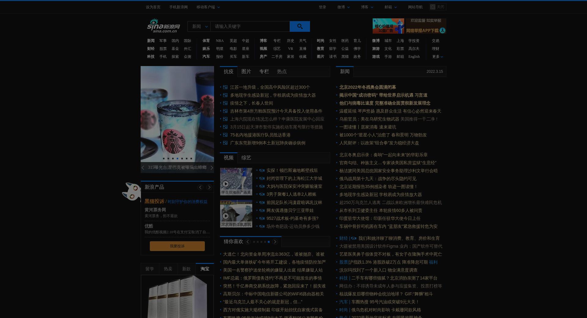Open 网站导航 link
This screenshot has width=587, height=318.
[x=415, y=7]
